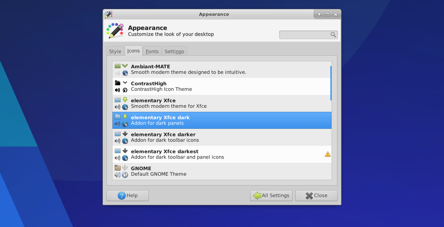Click the elementary Xfce dark globe icon

(125, 124)
